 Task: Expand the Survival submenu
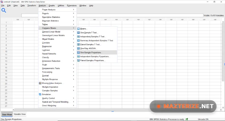tap(57, 76)
